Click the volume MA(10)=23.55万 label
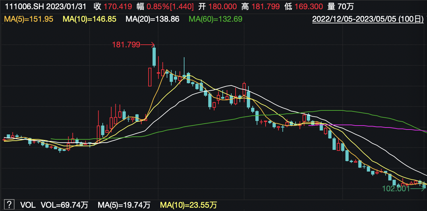Viewport: 427px width, 211px height. (x=188, y=205)
